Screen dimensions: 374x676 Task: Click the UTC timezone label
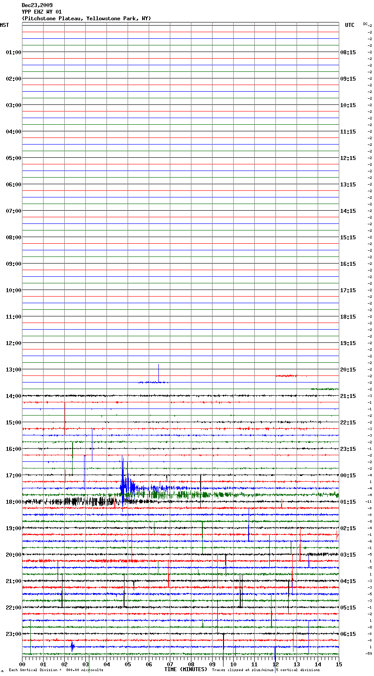coord(349,25)
